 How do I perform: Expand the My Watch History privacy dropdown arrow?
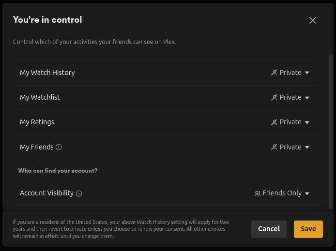click(307, 73)
